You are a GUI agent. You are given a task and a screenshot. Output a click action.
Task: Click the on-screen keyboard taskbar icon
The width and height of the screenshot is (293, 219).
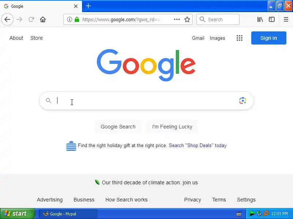(x=239, y=214)
